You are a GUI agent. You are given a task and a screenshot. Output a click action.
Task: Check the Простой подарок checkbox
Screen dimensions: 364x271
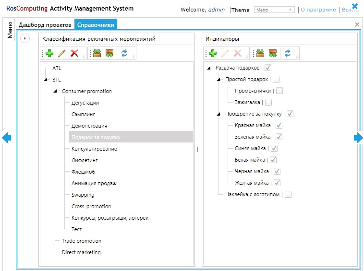pyautogui.click(x=276, y=79)
